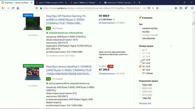Show site security padlock info
Screen dimensions: 195x109
[x=41, y=8]
